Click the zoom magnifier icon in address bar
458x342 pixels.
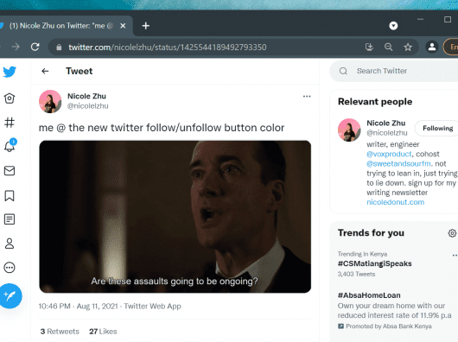389,47
